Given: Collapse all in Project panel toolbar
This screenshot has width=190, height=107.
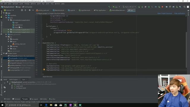Looking at the screenshot, I should tap(25, 10).
